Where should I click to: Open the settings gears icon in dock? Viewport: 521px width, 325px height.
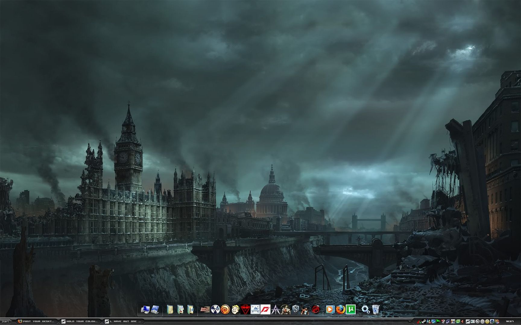point(365,309)
